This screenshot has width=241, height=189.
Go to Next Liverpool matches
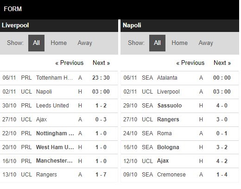pyautogui.click(x=101, y=63)
